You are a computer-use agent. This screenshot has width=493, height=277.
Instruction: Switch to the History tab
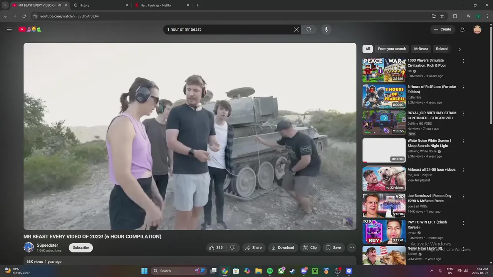click(101, 5)
